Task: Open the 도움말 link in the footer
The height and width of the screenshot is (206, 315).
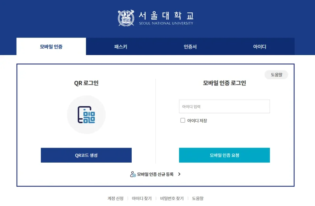Action: click(x=198, y=198)
